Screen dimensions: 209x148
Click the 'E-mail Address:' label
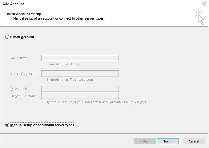[23, 73]
